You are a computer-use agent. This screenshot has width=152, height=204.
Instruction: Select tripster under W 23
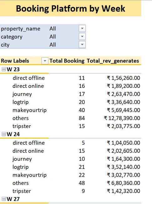[22, 126]
